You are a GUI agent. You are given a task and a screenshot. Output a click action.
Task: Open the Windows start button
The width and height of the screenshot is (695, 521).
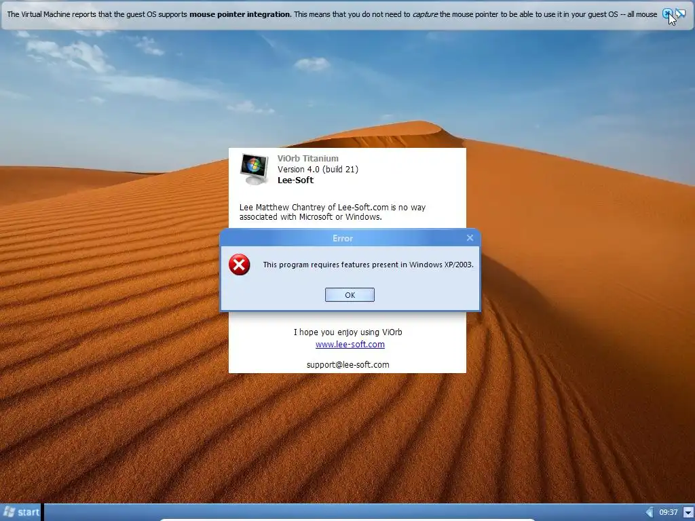(21, 512)
